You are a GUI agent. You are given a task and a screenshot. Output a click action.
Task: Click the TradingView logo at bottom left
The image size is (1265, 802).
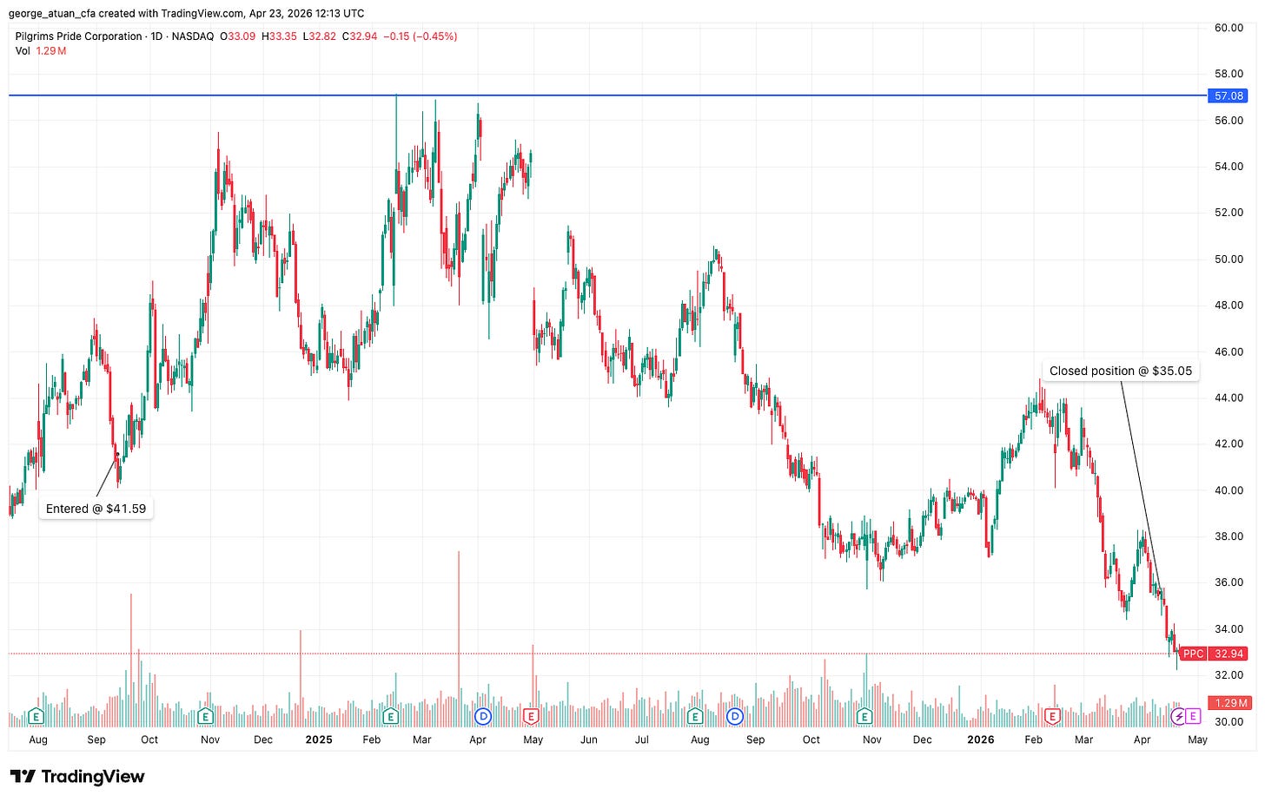tap(76, 776)
